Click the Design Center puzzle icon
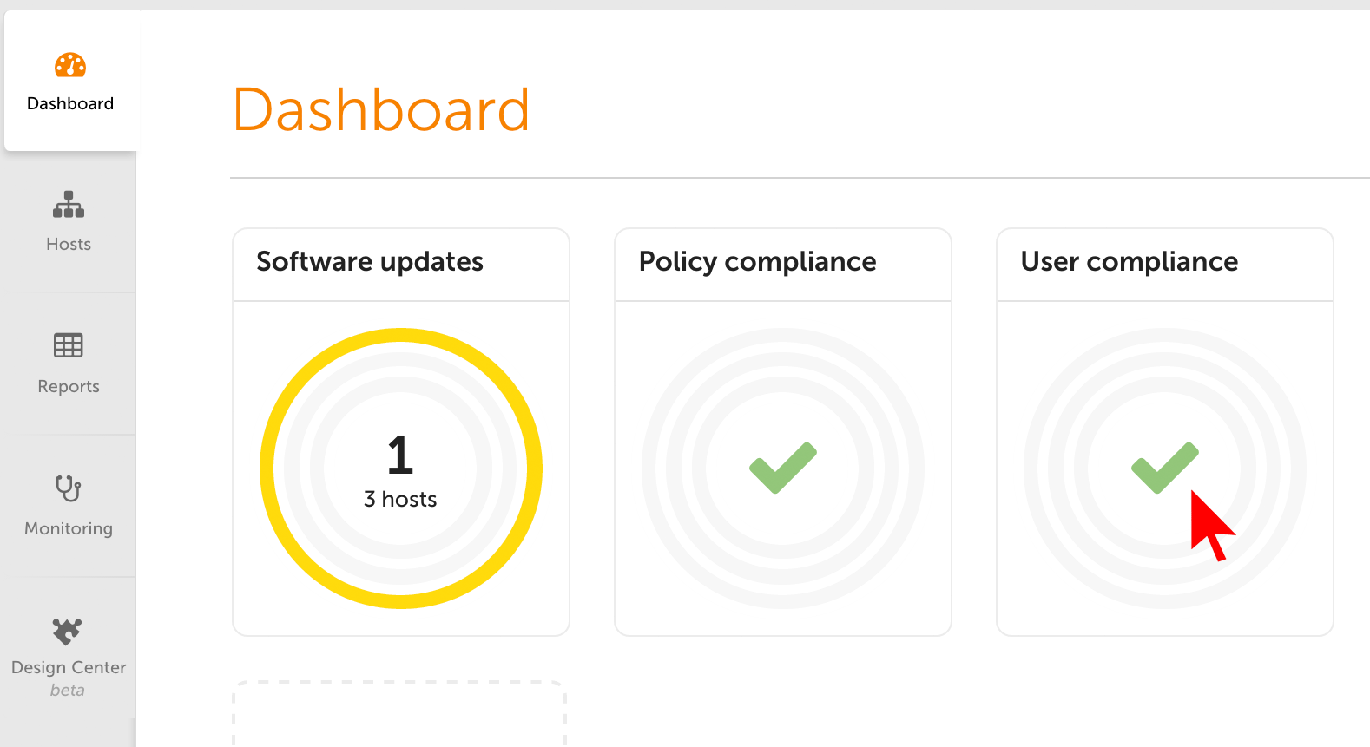Screen dimensions: 1370x747 [x=68, y=631]
